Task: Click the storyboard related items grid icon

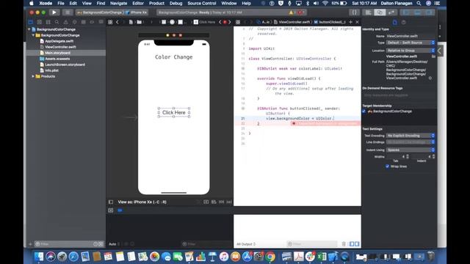Action: 110,22
